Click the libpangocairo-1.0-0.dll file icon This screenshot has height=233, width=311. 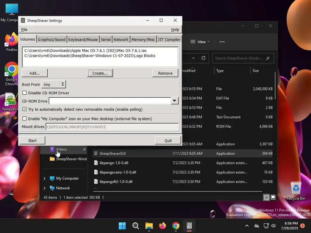click(x=96, y=172)
